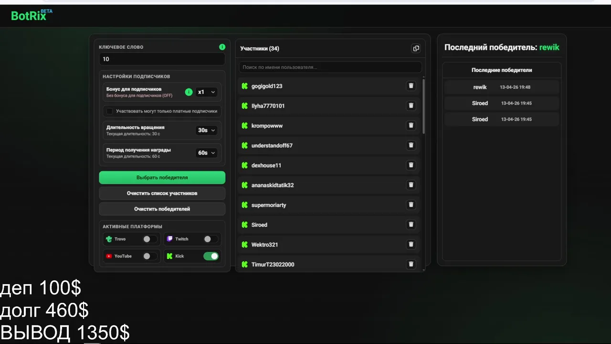Click the Siroed winner row at 19:45 first

(502, 103)
